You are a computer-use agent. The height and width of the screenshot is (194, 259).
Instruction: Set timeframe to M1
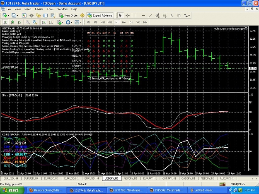pos(89,22)
